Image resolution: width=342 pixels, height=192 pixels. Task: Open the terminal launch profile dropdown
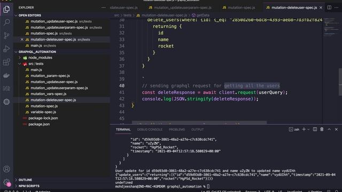point(308,129)
